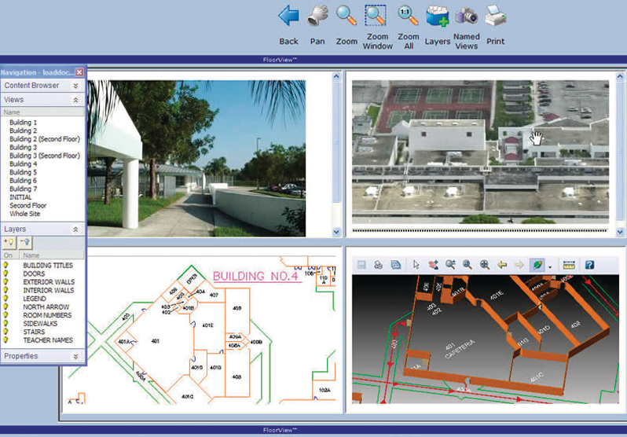Expand the Properties section chevron
This screenshot has width=627, height=437.
pos(75,356)
